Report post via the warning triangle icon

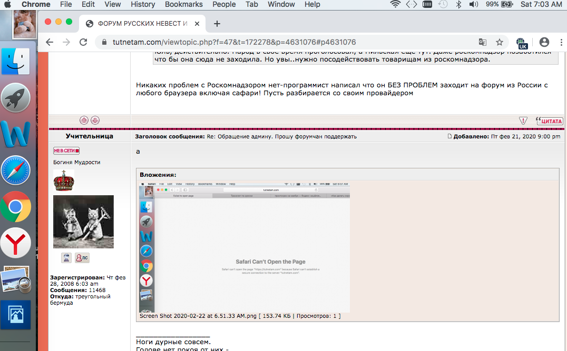click(x=523, y=121)
